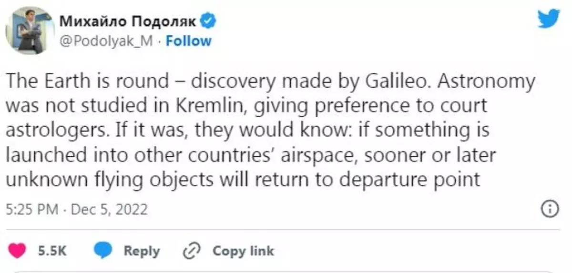Click the Dec 5, 2022 date
This screenshot has height=273, width=572.
coord(109,209)
